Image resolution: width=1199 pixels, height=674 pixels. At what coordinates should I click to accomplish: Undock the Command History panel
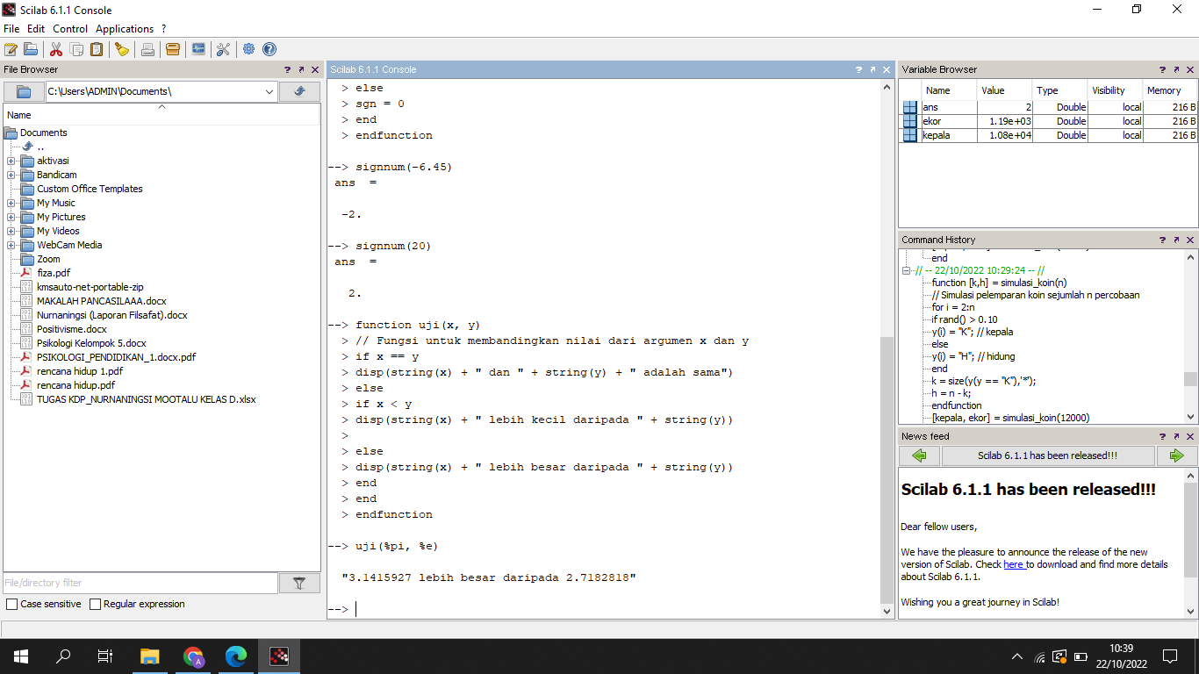[1176, 240]
